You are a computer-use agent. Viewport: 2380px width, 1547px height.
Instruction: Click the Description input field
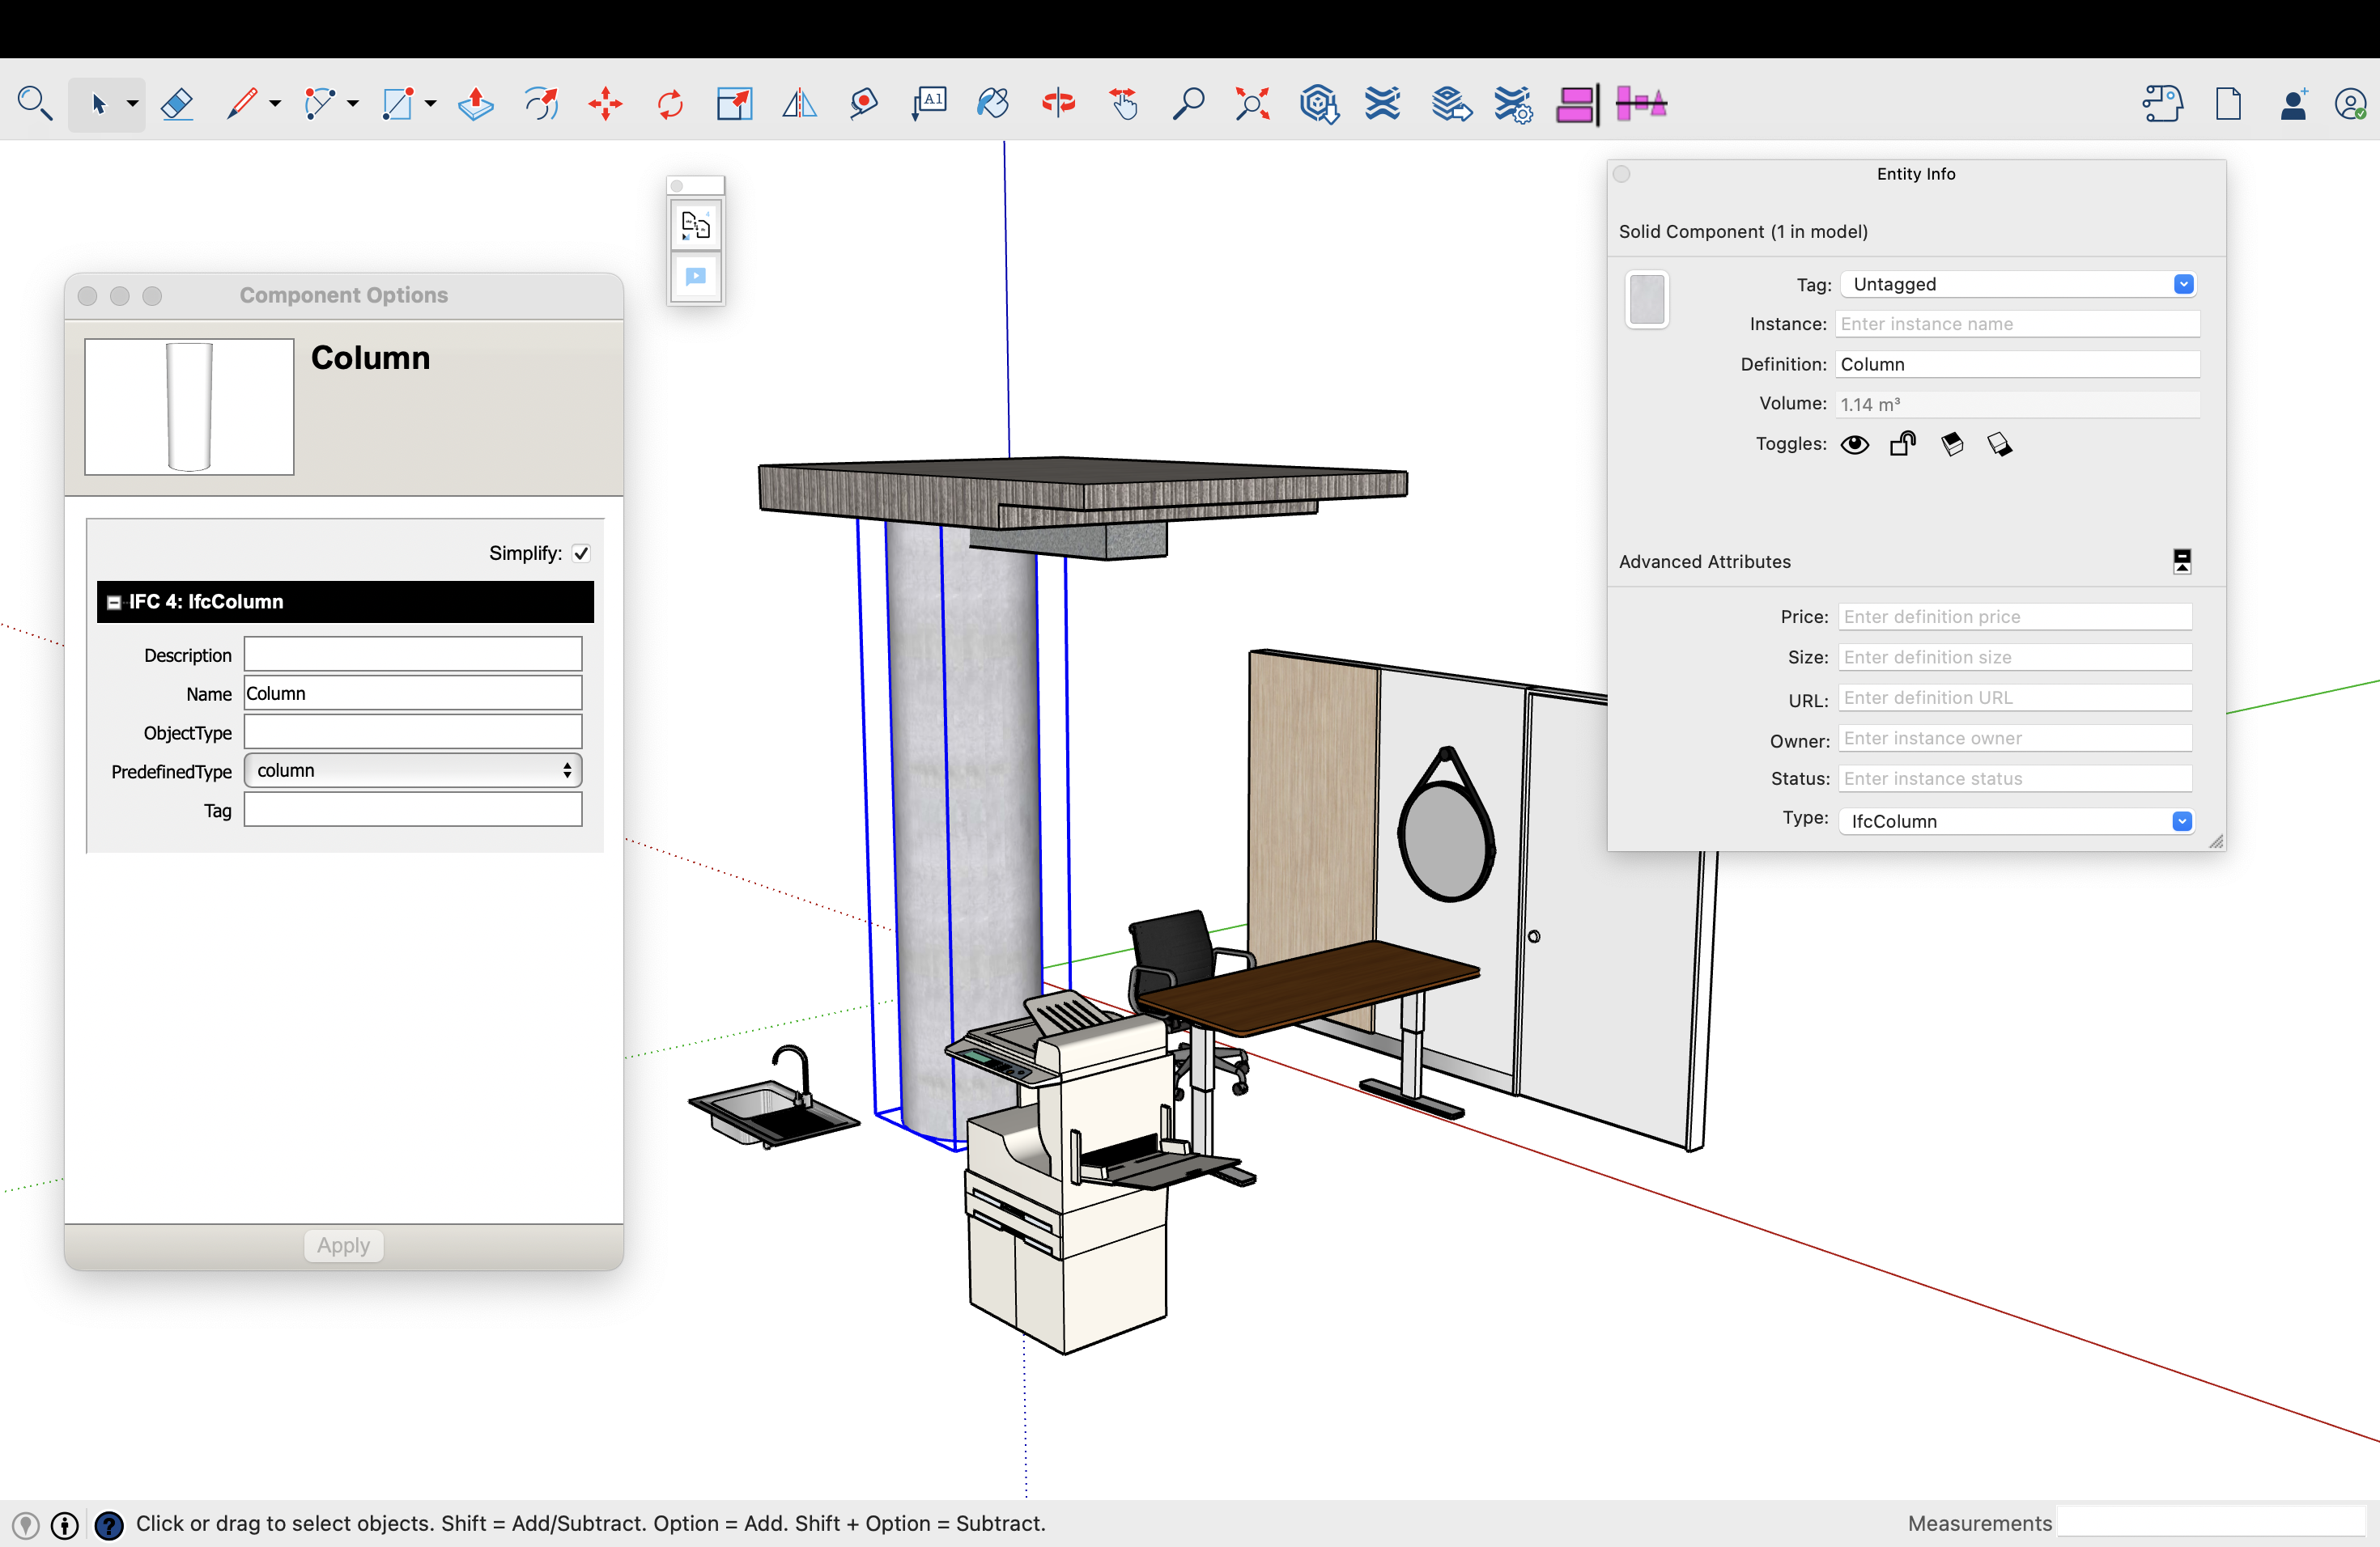413,655
